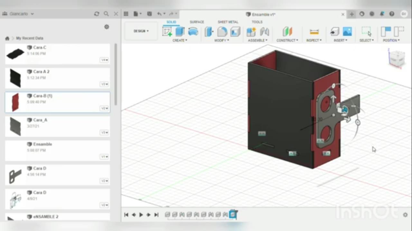Viewport: 412px width, 231px height.
Task: Expand the Modify menu
Action: pos(222,40)
